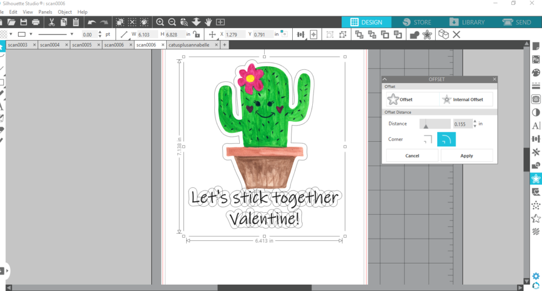This screenshot has width=542, height=291.
Task: Select the rounded Corner option
Action: point(446,140)
